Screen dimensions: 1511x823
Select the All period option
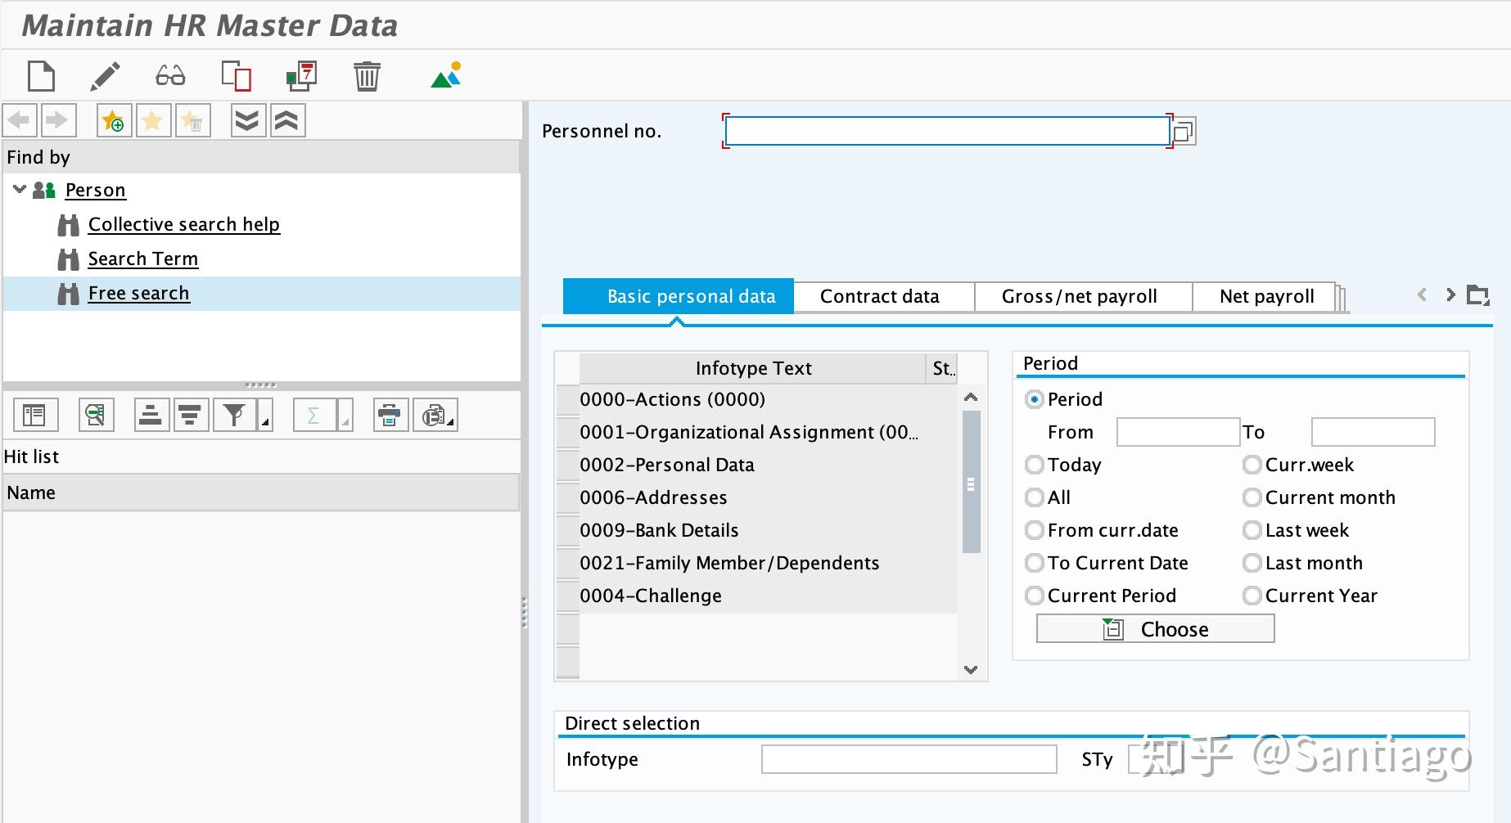(1034, 497)
